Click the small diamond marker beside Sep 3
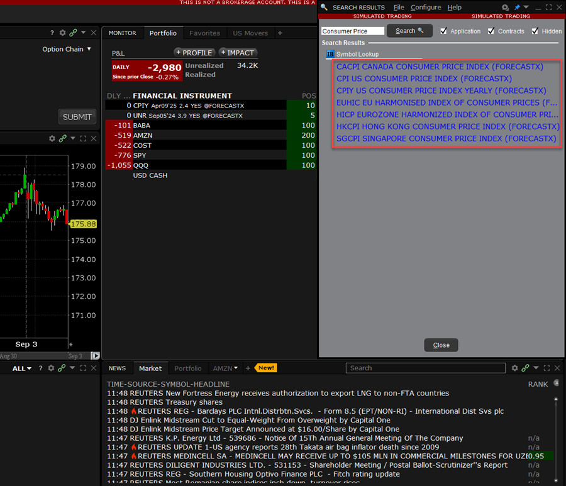 pos(70,345)
